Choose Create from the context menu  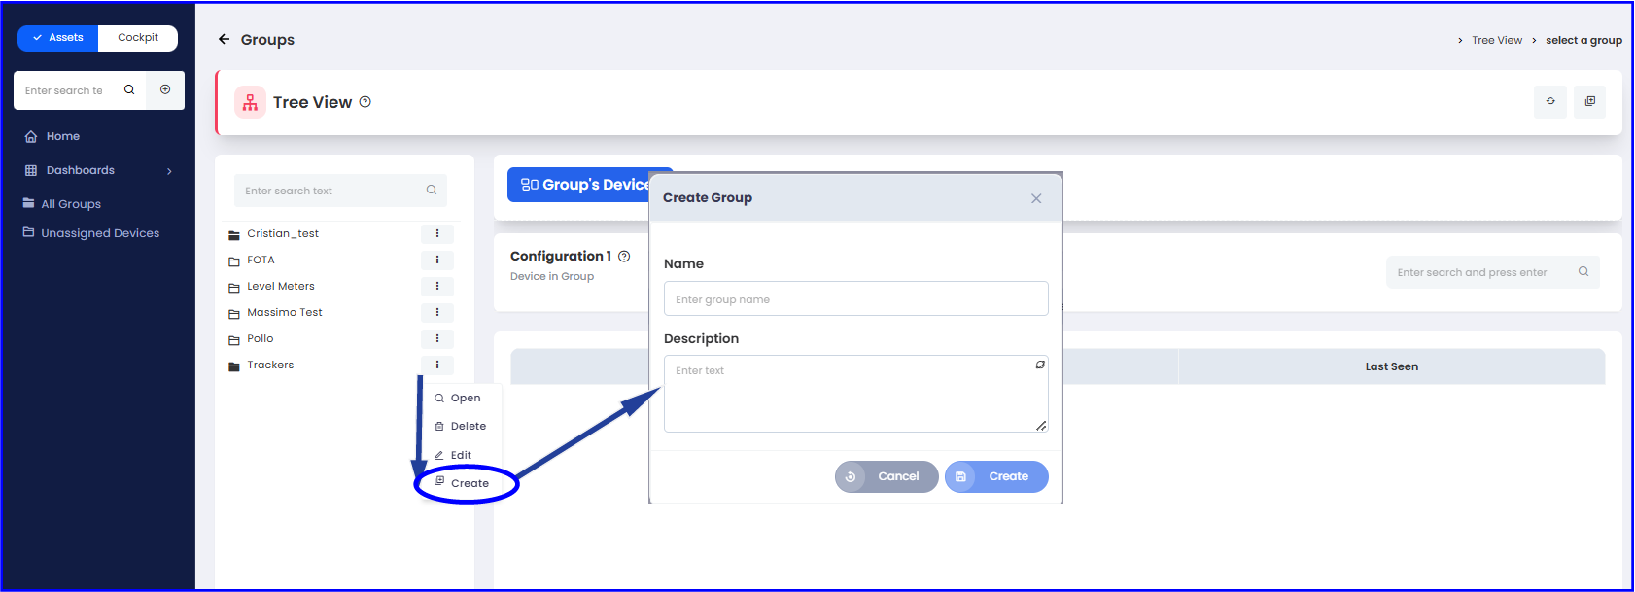point(470,483)
